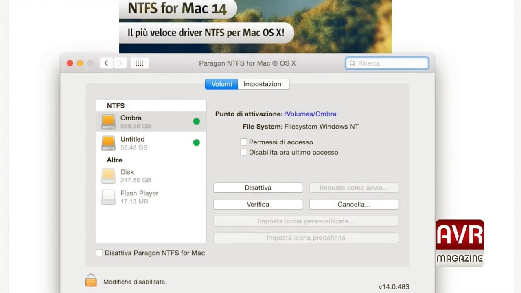Click Filesystem Windows NT value
The height and width of the screenshot is (293, 521).
coord(322,127)
